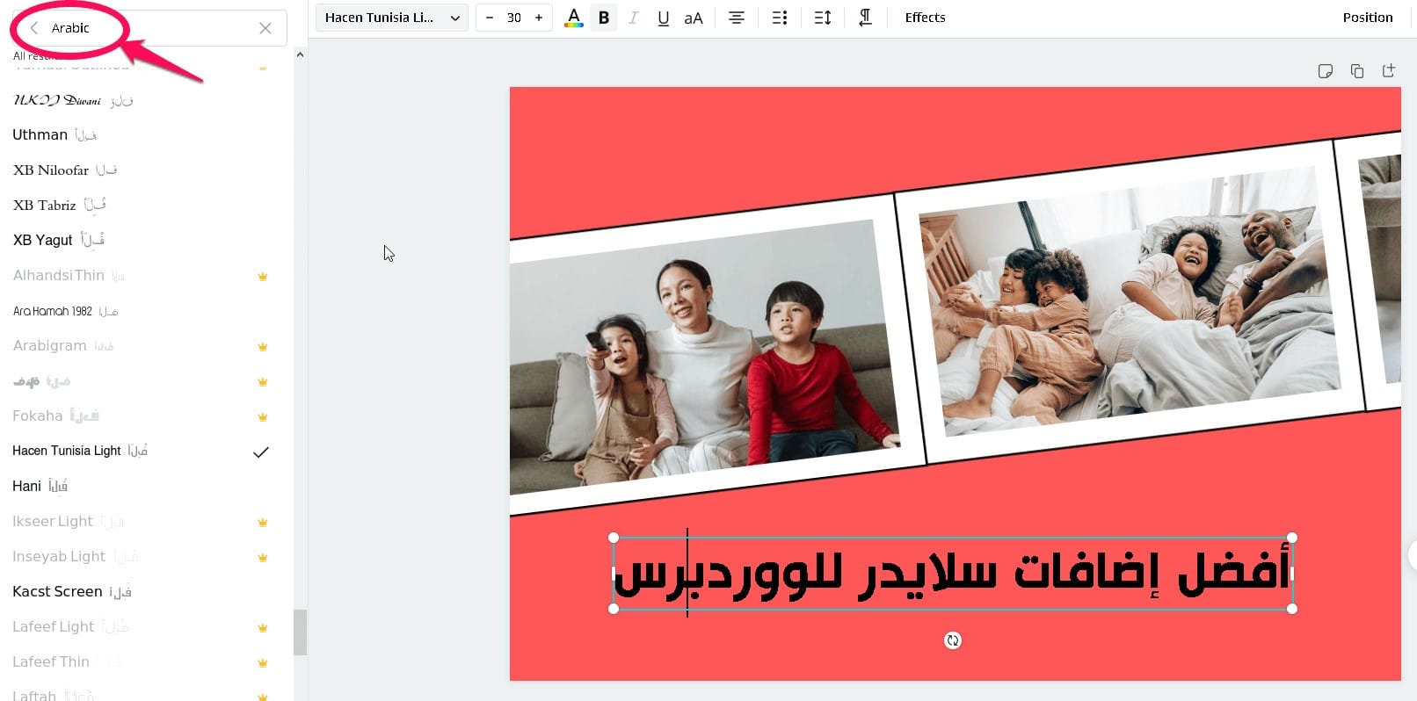Open letter and line spacing options
Viewport: 1417px width, 701px height.
(823, 18)
